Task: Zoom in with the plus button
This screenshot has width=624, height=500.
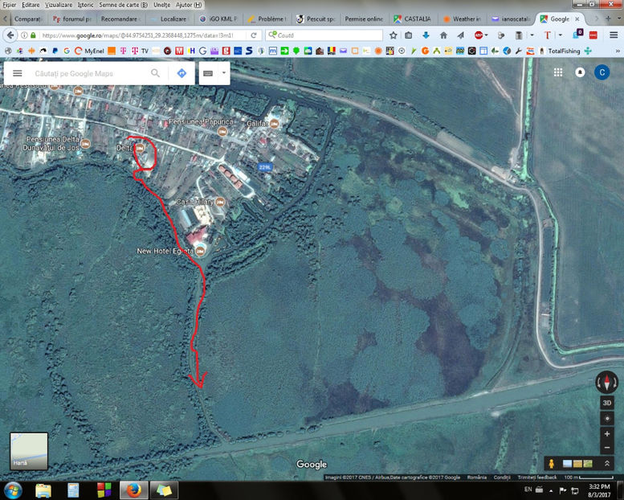Action: click(607, 435)
